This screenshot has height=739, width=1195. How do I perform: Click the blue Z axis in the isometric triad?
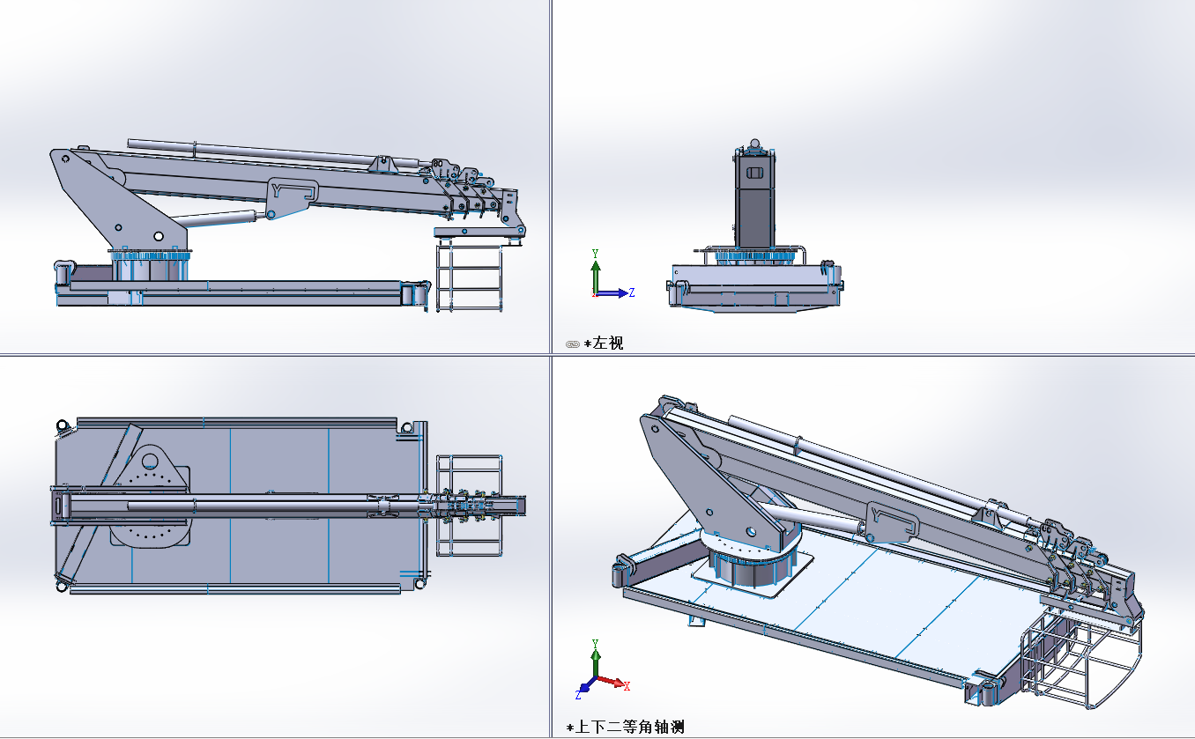point(584,689)
